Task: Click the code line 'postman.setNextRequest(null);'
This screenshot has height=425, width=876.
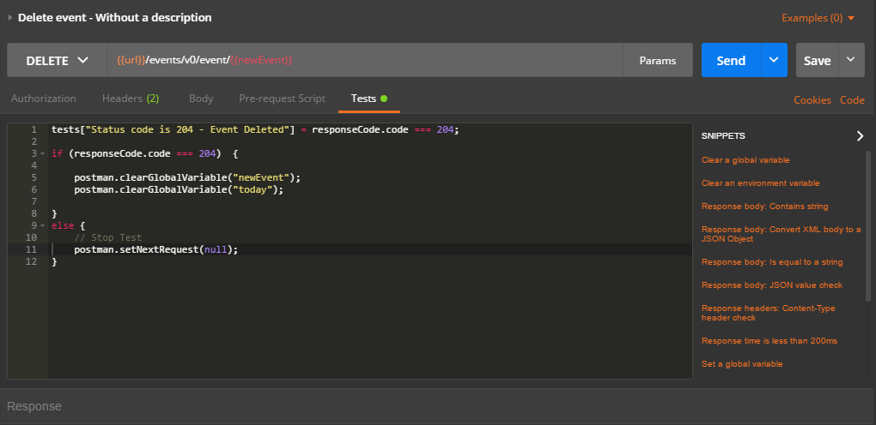Action: [155, 249]
